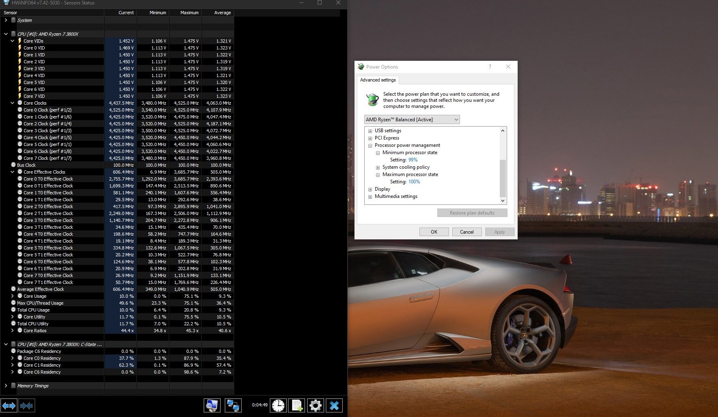Click the Average column header
Image resolution: width=718 pixels, height=417 pixels.
point(218,13)
